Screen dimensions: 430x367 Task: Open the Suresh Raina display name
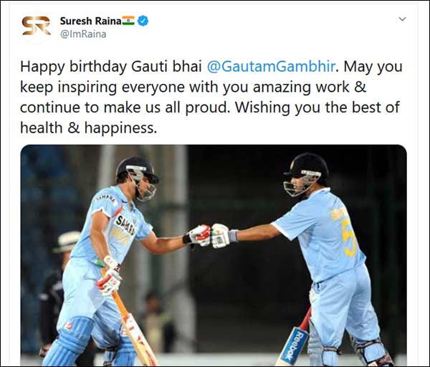click(90, 21)
